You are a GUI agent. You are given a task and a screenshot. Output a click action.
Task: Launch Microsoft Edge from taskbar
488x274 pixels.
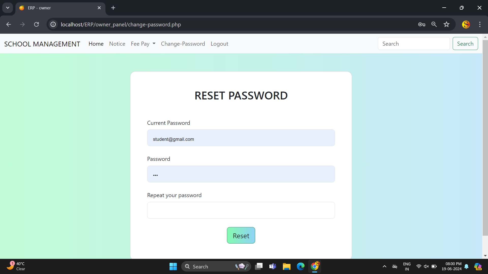coord(300,266)
